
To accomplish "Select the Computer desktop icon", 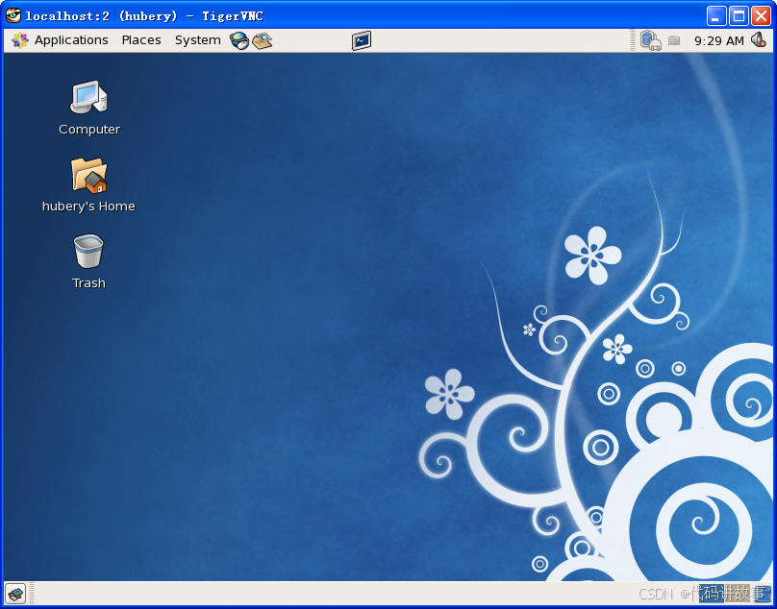I will [88, 98].
